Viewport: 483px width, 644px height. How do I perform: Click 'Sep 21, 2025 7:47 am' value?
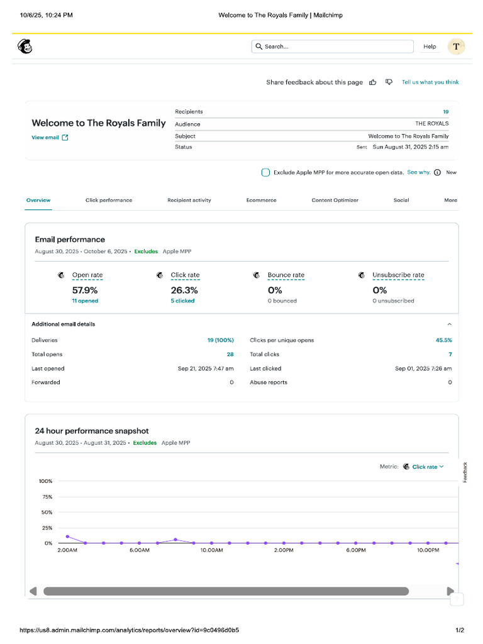pos(206,369)
